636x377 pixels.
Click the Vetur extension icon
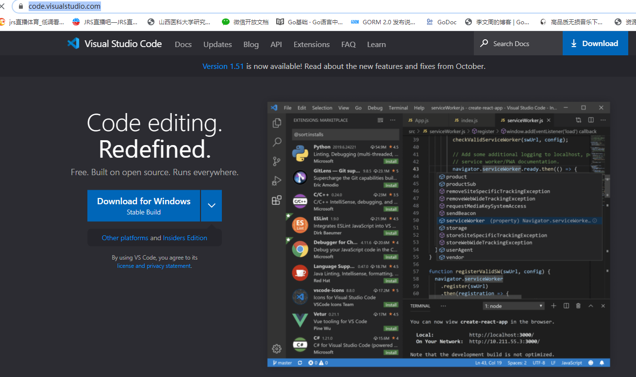click(300, 321)
